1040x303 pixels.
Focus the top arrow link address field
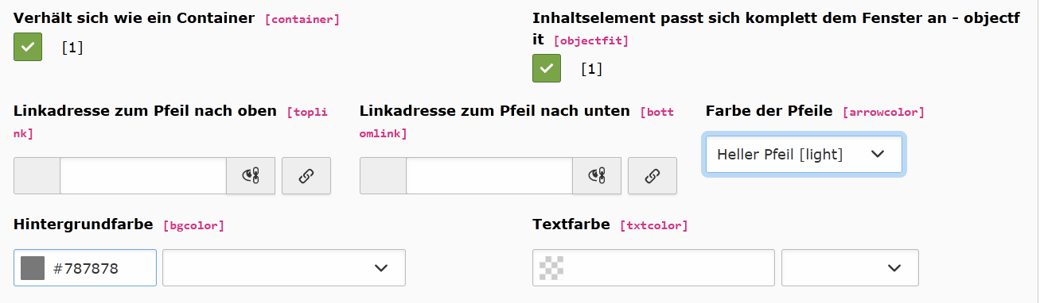(143, 176)
